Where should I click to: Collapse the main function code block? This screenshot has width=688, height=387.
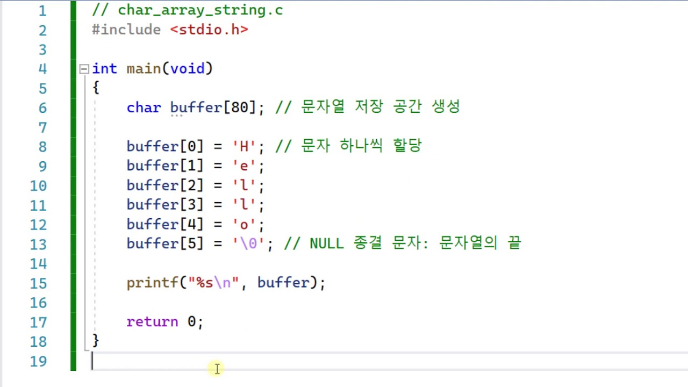(84, 69)
